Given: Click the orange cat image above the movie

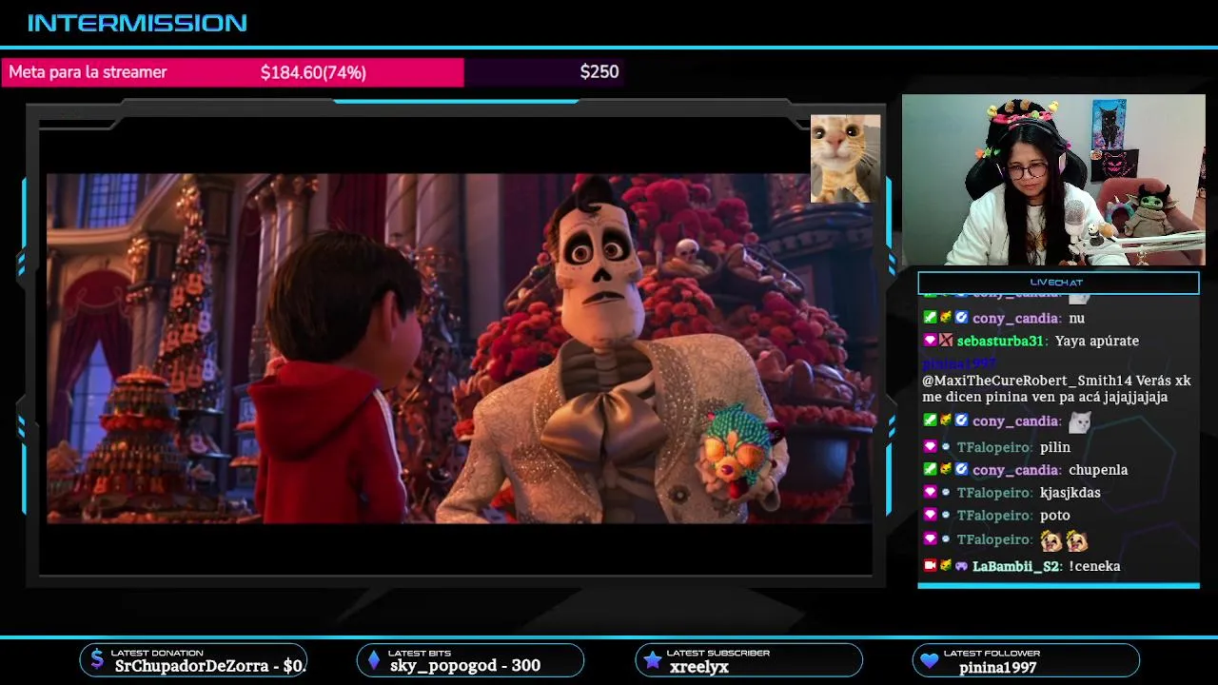Looking at the screenshot, I should click(845, 159).
